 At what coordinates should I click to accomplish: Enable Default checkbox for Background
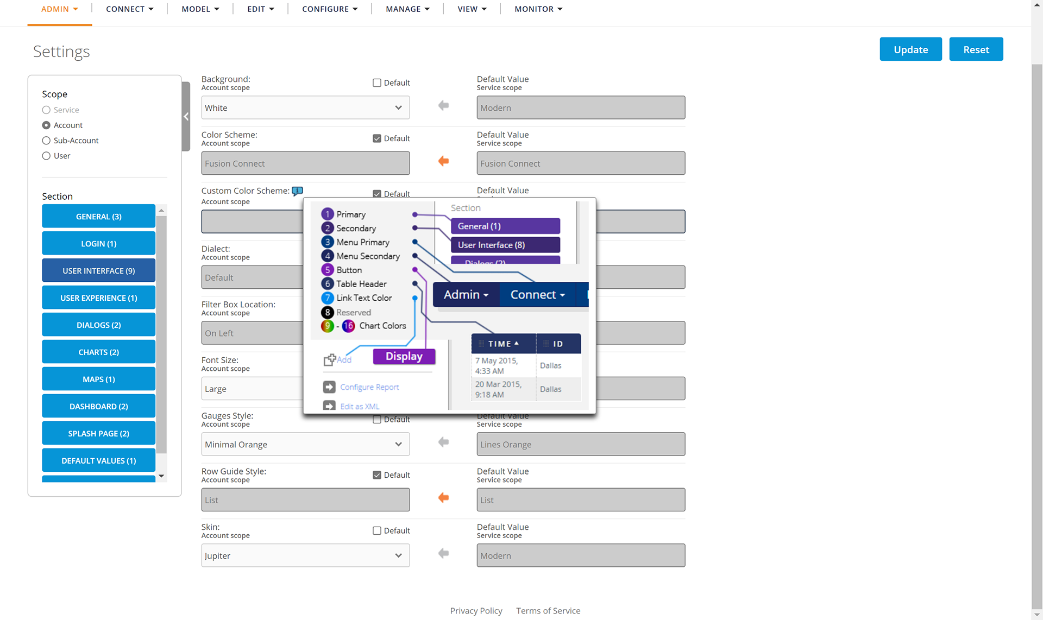[377, 83]
